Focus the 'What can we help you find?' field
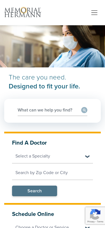 (x=49, y=110)
